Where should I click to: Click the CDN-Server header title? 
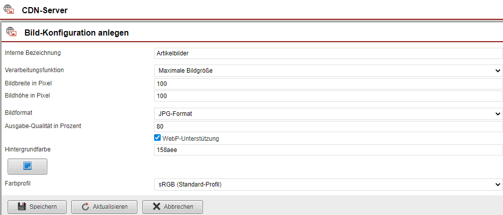click(45, 10)
